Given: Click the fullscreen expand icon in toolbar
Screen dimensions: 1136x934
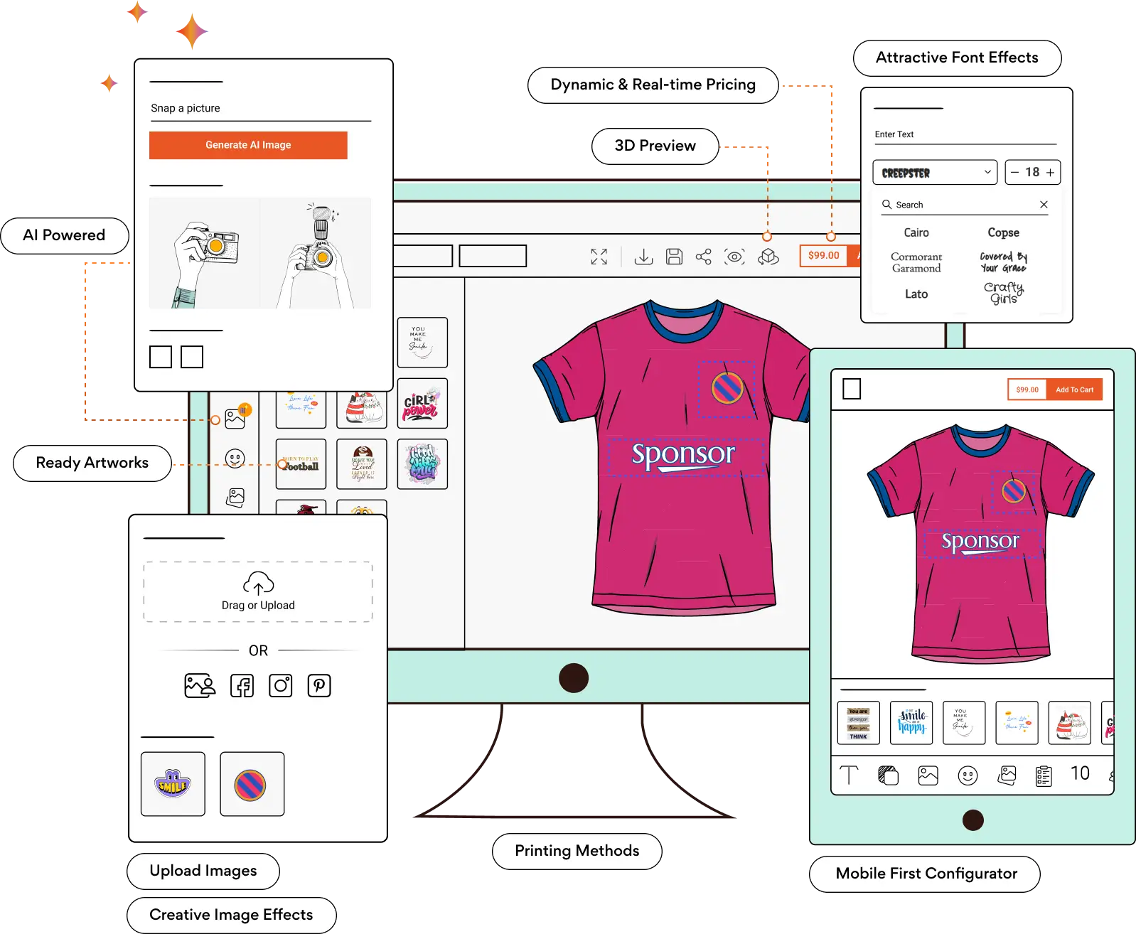Looking at the screenshot, I should 599,257.
